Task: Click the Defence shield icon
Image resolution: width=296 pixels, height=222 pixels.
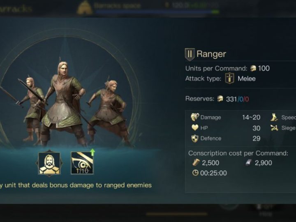Action: 195,139
